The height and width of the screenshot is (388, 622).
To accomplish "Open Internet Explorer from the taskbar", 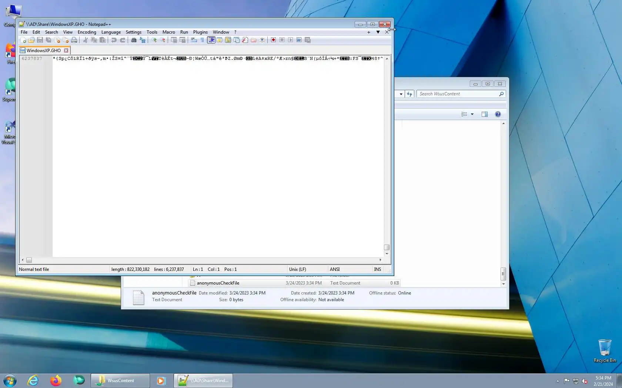I will (x=33, y=380).
